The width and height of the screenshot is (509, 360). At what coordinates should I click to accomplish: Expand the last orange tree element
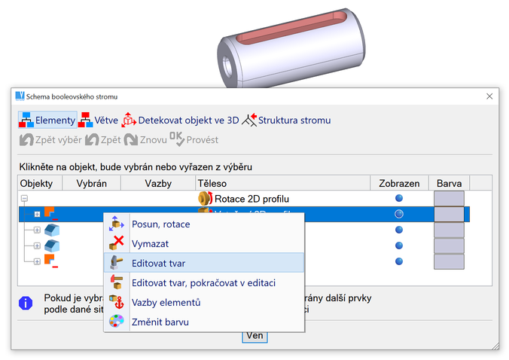point(37,261)
